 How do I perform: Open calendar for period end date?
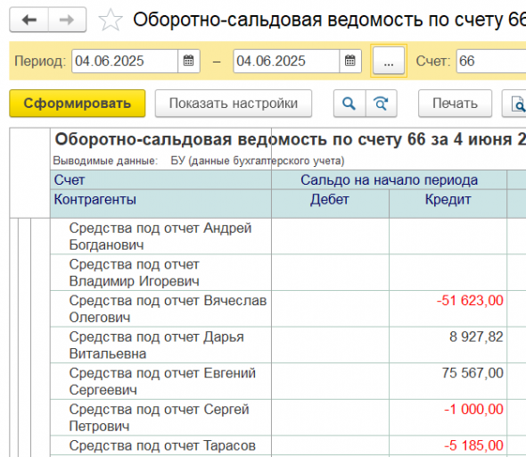tap(350, 61)
